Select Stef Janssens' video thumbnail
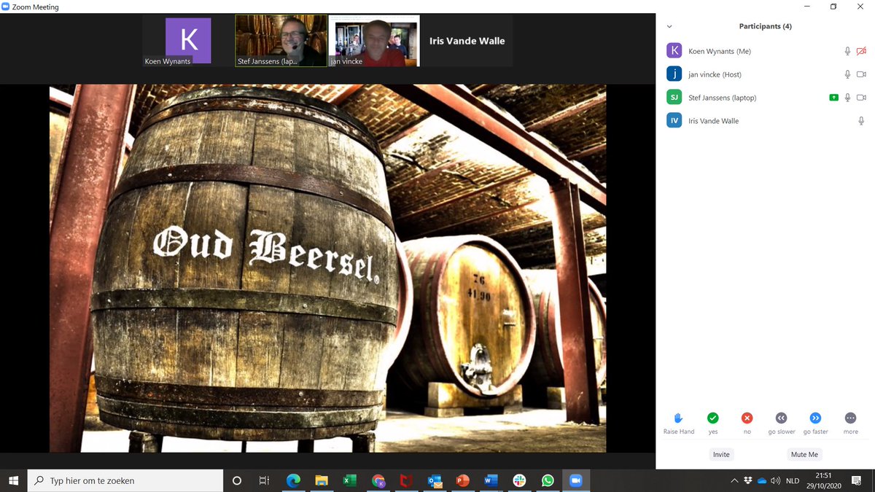Image resolution: width=875 pixels, height=492 pixels. point(281,41)
